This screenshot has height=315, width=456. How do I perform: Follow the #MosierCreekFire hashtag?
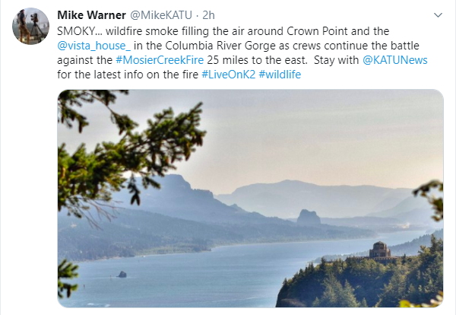tap(160, 60)
